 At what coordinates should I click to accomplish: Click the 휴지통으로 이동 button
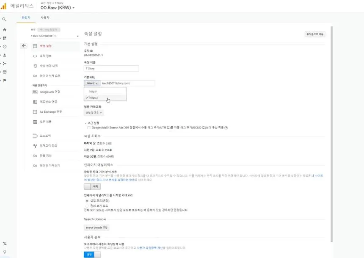[x=315, y=34]
